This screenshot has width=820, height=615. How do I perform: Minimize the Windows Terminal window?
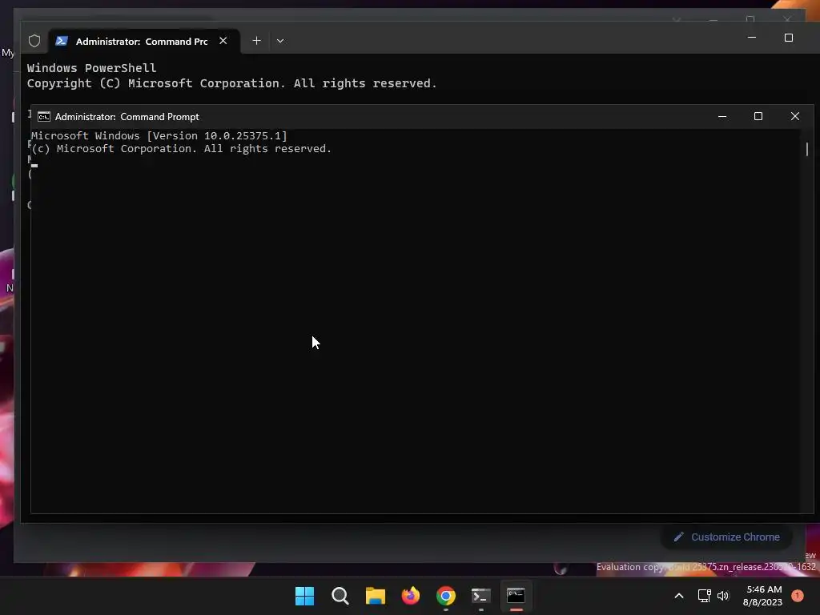(x=752, y=38)
